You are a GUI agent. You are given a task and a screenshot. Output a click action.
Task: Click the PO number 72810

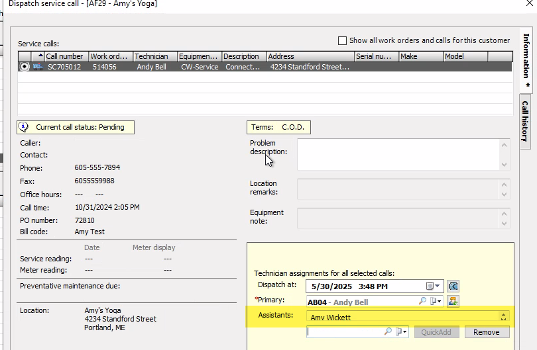click(x=85, y=220)
